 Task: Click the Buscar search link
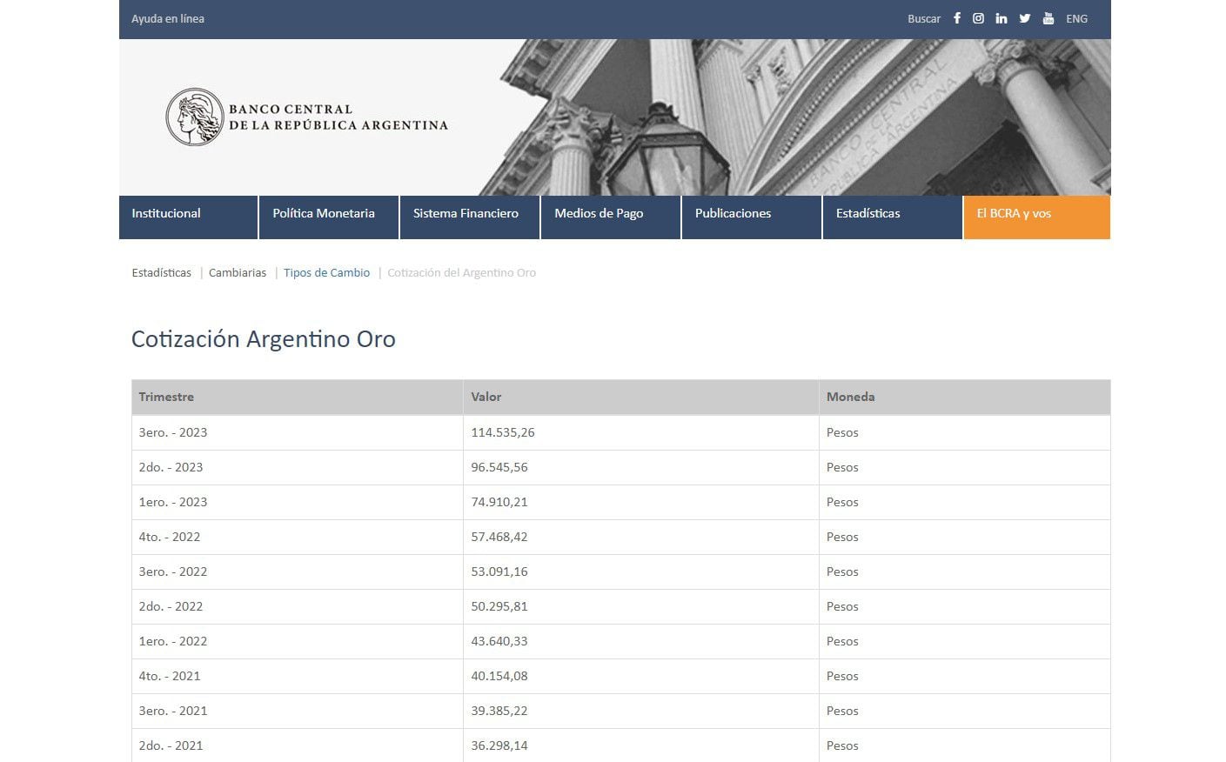tap(923, 18)
